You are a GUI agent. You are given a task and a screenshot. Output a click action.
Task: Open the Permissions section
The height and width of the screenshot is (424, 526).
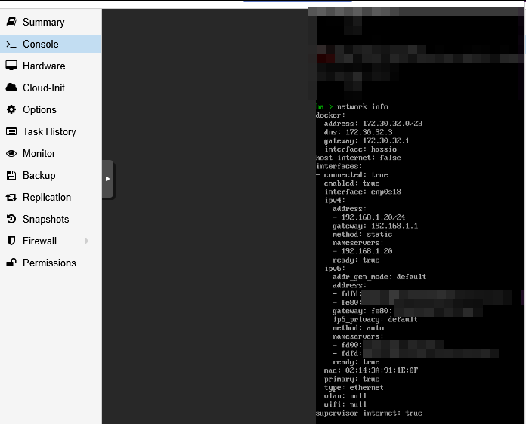pos(49,263)
